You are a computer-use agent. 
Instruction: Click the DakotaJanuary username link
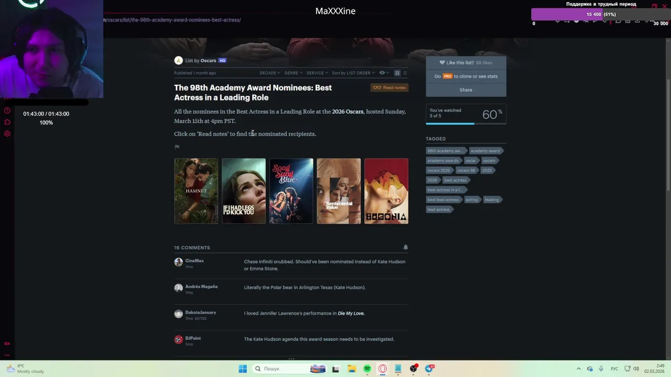point(201,313)
